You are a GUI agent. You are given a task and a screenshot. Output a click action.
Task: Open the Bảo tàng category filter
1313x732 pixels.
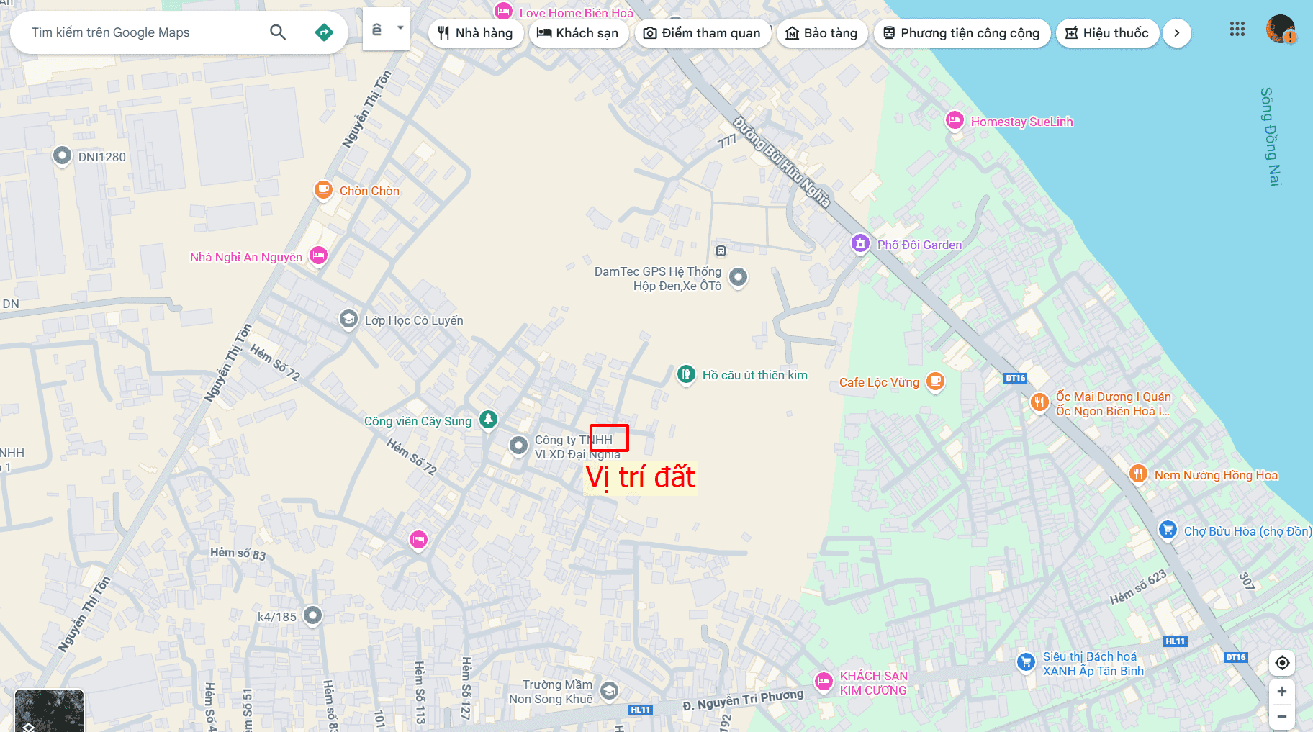click(x=821, y=33)
